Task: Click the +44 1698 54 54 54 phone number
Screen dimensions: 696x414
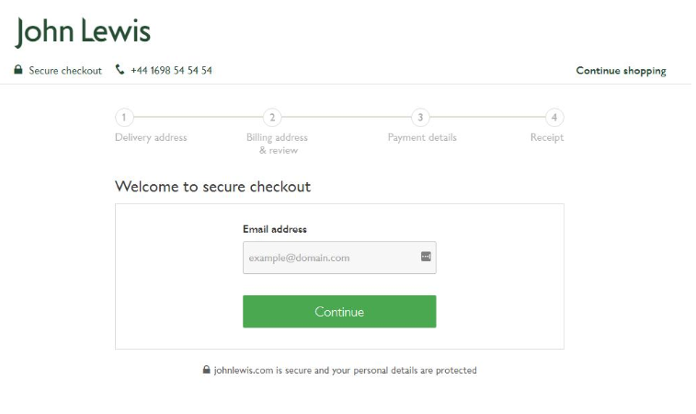Action: (171, 71)
